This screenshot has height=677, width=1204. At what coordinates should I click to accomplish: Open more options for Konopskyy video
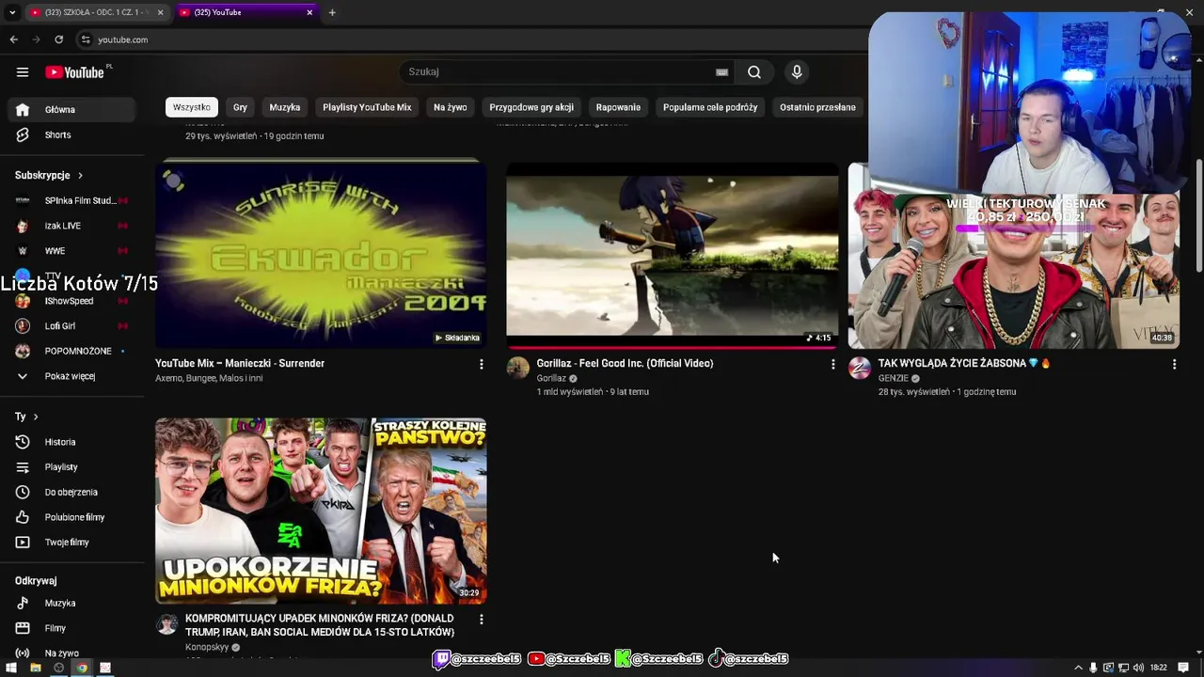coord(481,620)
